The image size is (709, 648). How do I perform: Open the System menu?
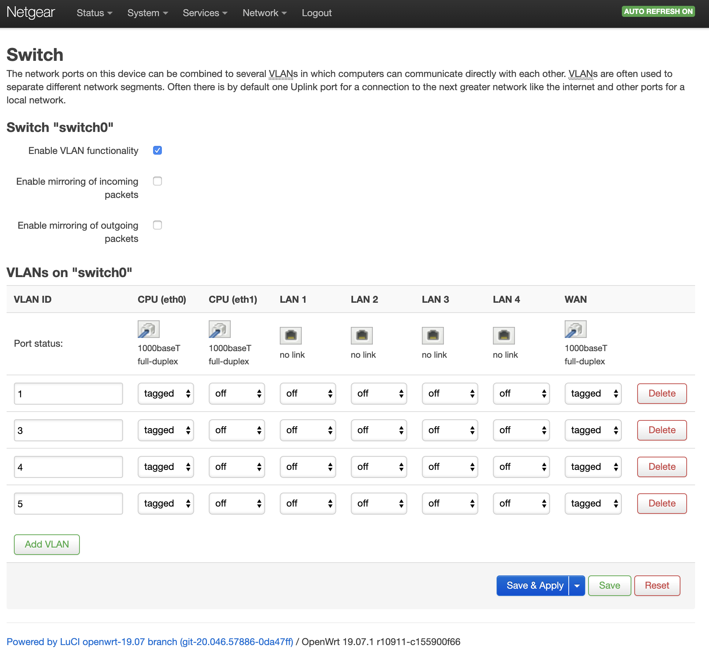[148, 13]
